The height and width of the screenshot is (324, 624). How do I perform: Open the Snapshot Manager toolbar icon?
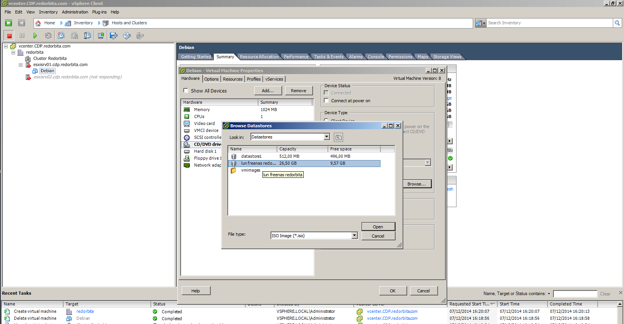click(x=88, y=36)
